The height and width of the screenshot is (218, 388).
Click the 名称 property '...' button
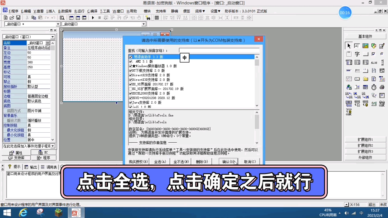coord(48,43)
